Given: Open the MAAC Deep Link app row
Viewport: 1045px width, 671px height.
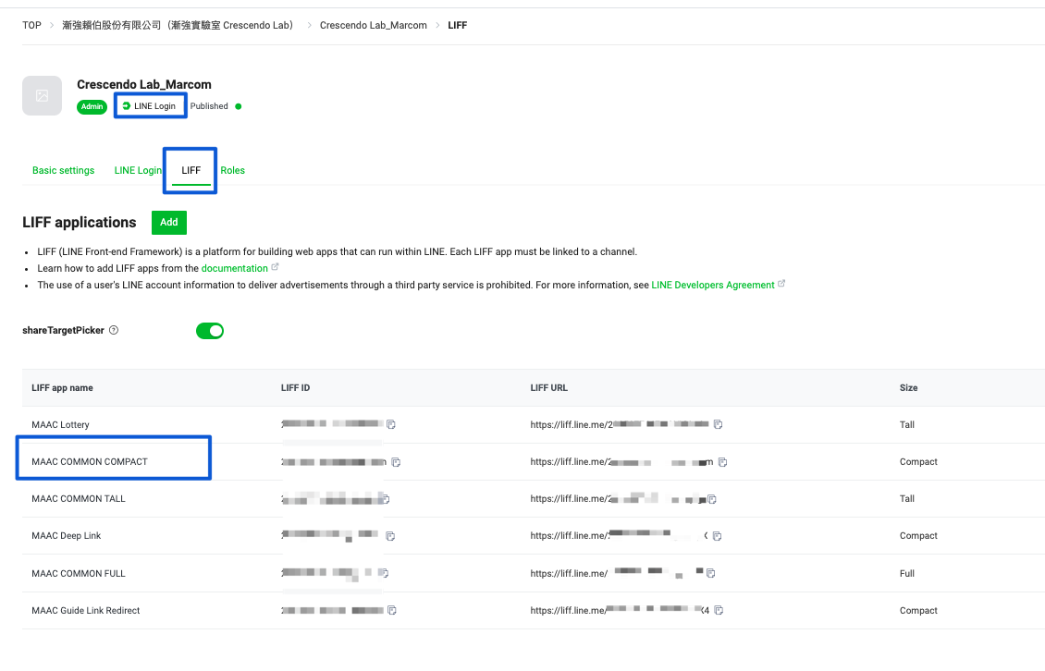Looking at the screenshot, I should pyautogui.click(x=67, y=536).
